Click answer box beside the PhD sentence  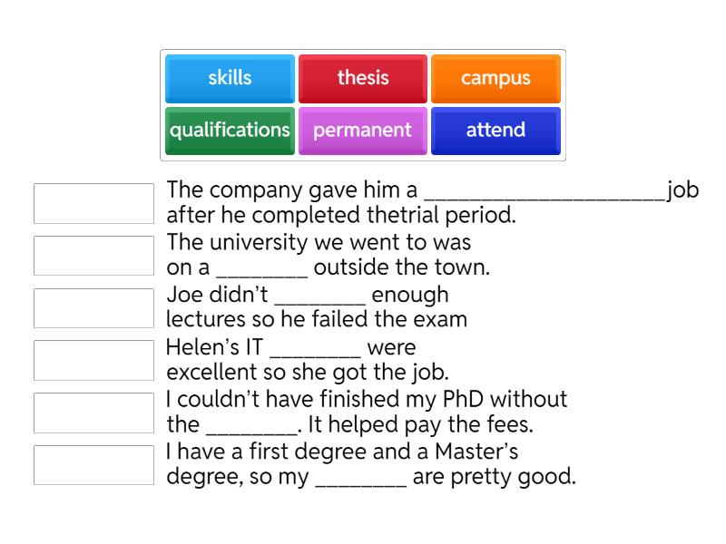[x=93, y=412]
